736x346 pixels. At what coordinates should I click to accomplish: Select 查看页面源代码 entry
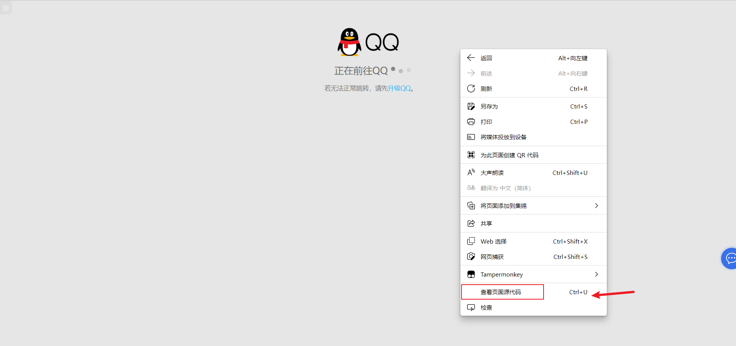pyautogui.click(x=533, y=292)
